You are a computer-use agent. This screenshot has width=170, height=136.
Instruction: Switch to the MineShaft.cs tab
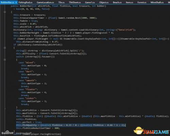point(157,2)
